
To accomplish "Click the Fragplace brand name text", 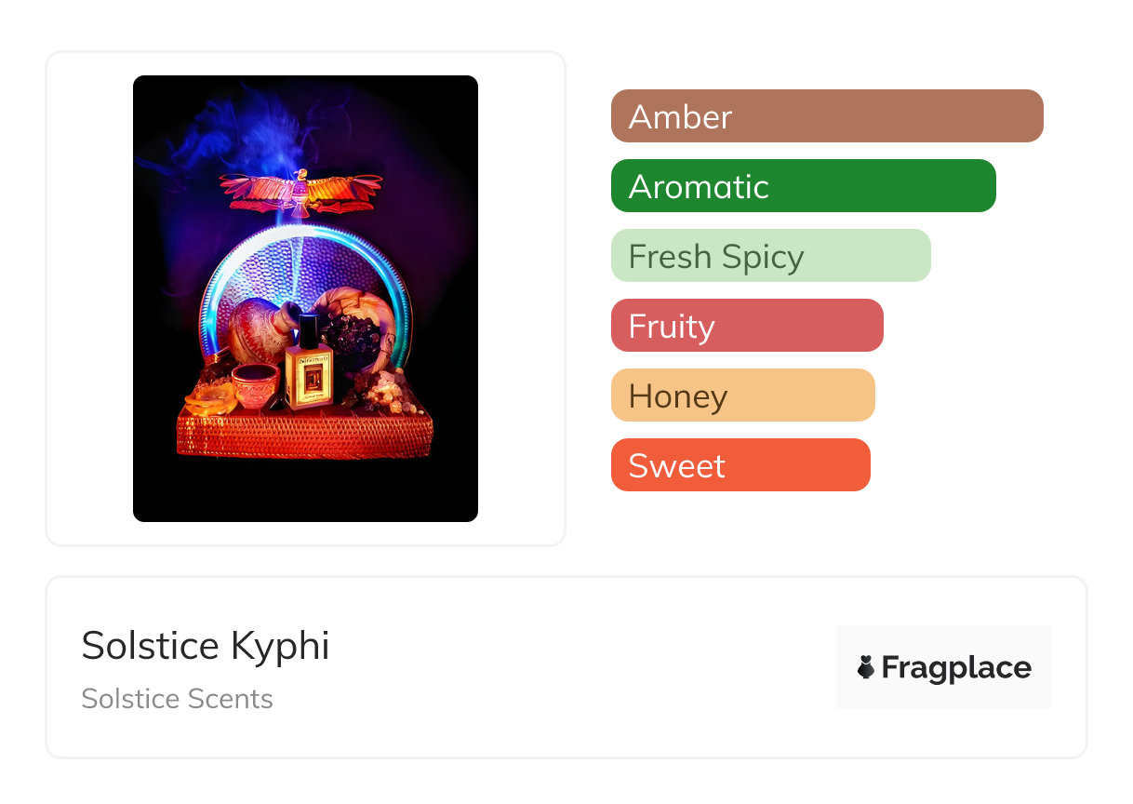I will pos(956,667).
